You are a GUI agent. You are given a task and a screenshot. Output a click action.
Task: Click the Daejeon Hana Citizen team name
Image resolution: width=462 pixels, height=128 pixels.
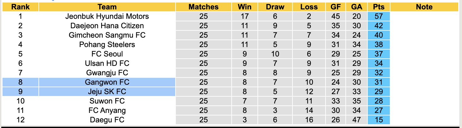pyautogui.click(x=107, y=26)
